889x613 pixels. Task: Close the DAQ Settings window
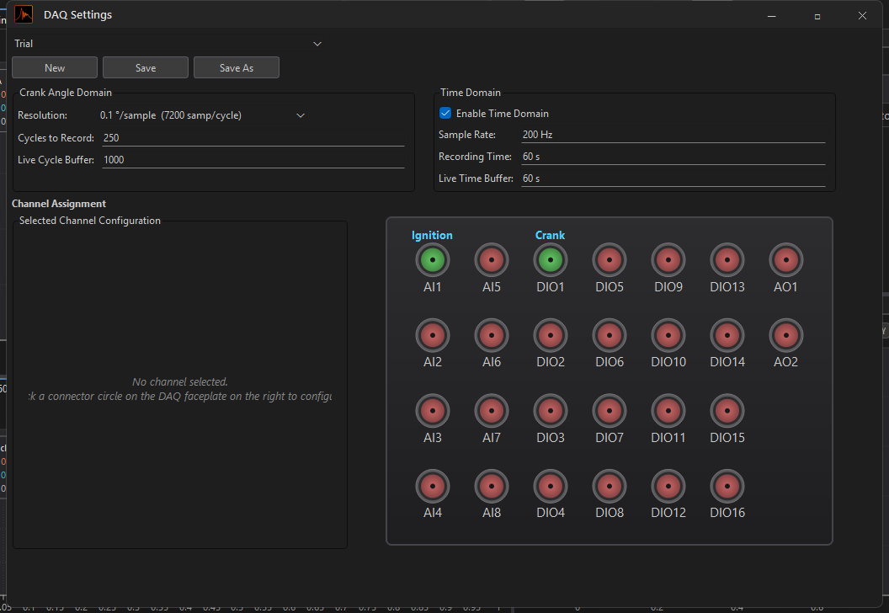(862, 15)
